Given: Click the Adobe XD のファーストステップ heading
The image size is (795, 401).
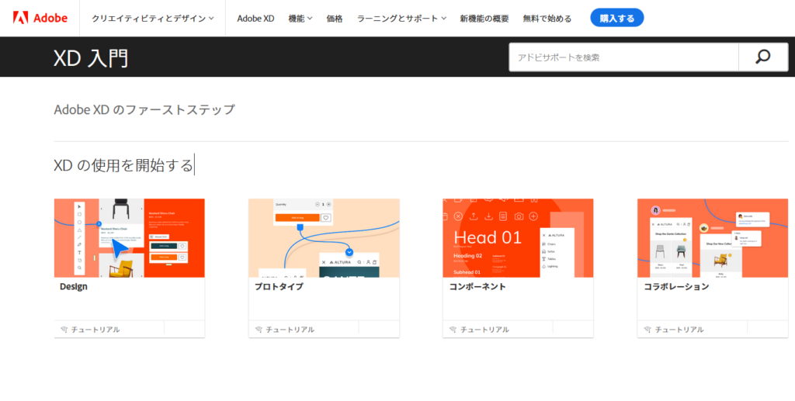Looking at the screenshot, I should (144, 109).
